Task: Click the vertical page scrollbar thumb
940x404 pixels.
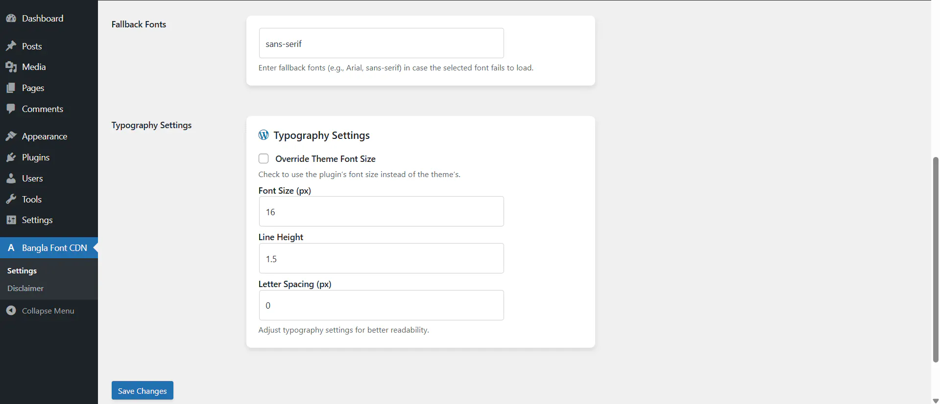Action: coord(936,259)
